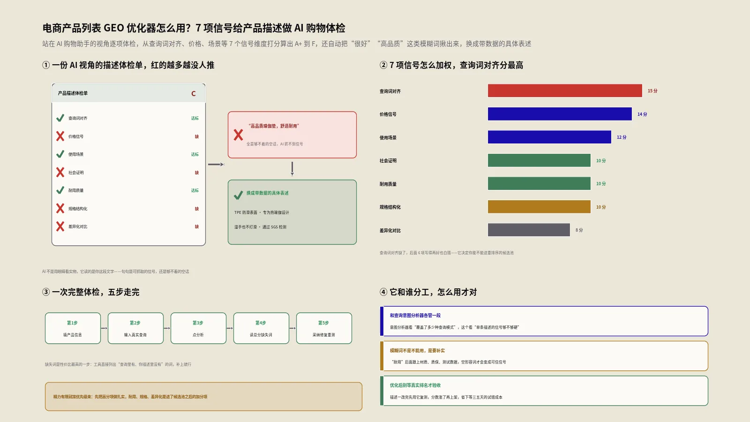Click the red X beside 规格结构化
750x422 pixels.
60,209
